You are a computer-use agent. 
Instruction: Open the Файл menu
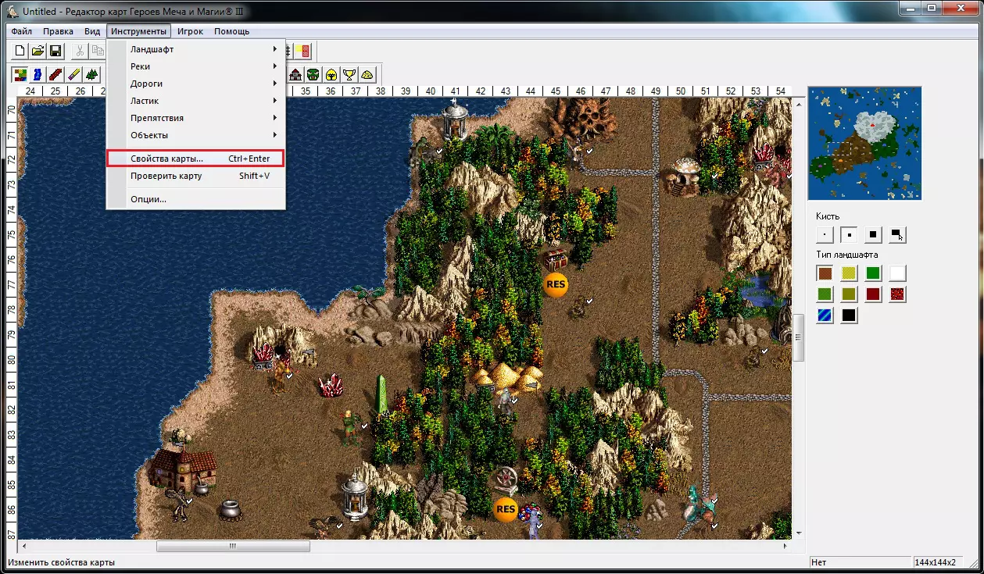(22, 31)
